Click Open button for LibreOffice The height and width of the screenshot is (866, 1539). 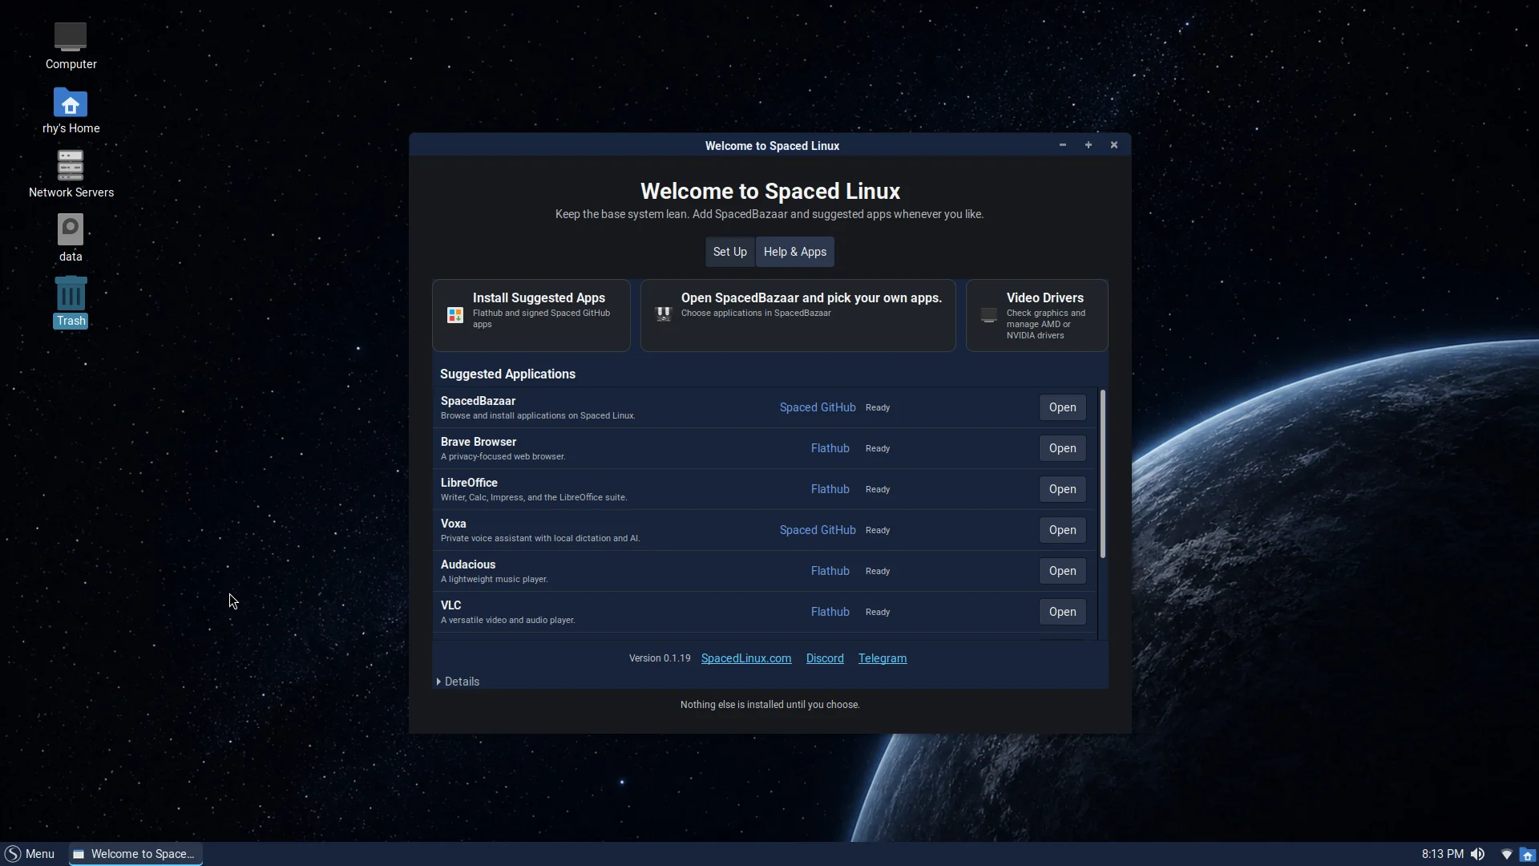[x=1062, y=489]
